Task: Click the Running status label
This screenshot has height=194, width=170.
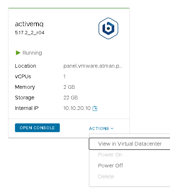Action: click(32, 53)
